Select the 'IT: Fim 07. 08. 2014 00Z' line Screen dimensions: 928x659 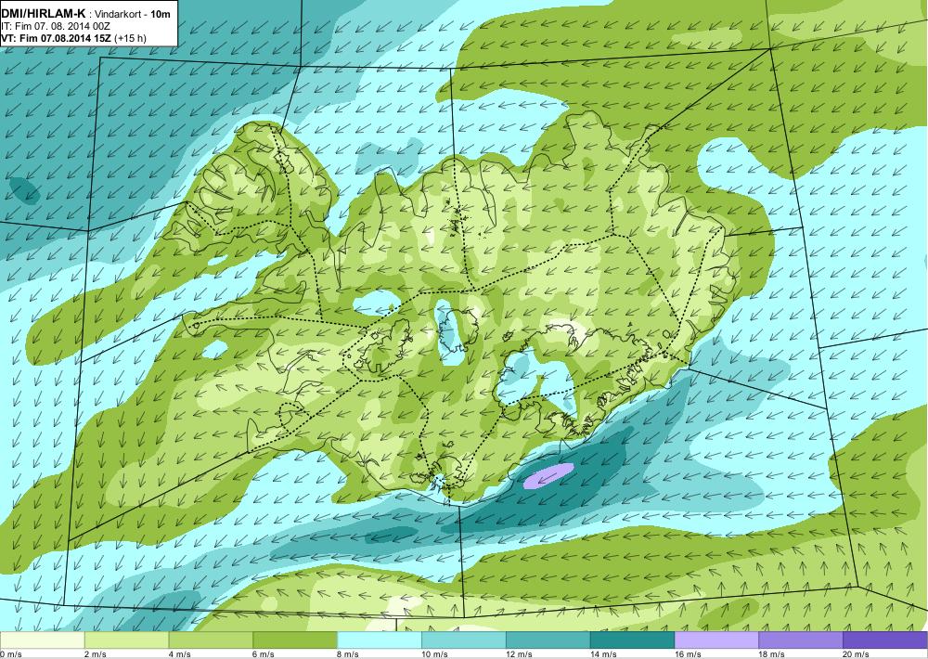pyautogui.click(x=56, y=26)
